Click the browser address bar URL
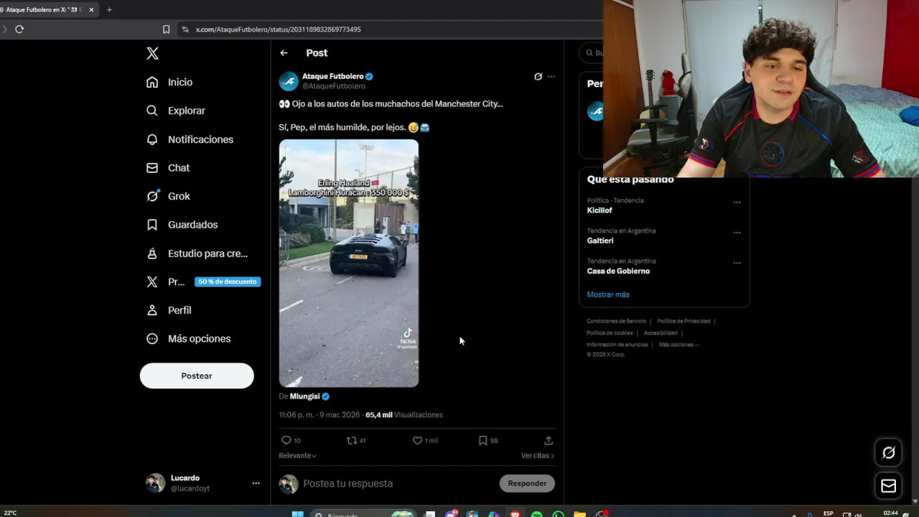This screenshot has width=919, height=517. [279, 29]
